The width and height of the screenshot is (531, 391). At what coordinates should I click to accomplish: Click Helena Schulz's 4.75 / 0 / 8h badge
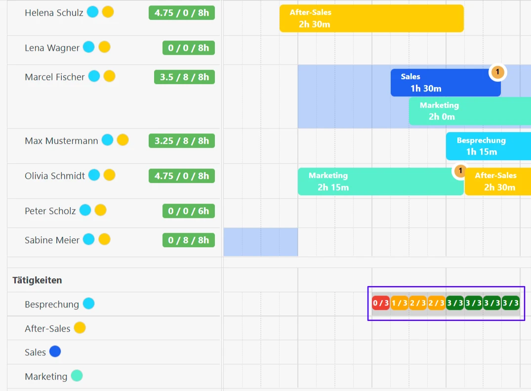(x=181, y=13)
